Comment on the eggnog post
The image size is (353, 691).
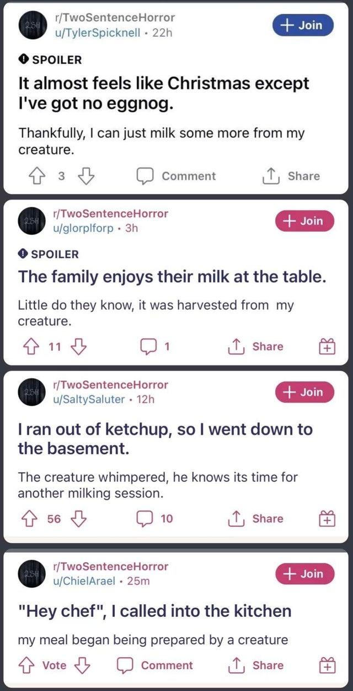(x=176, y=176)
